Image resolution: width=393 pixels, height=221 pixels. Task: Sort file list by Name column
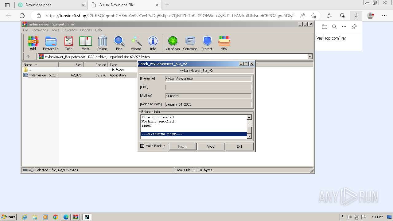click(41, 65)
